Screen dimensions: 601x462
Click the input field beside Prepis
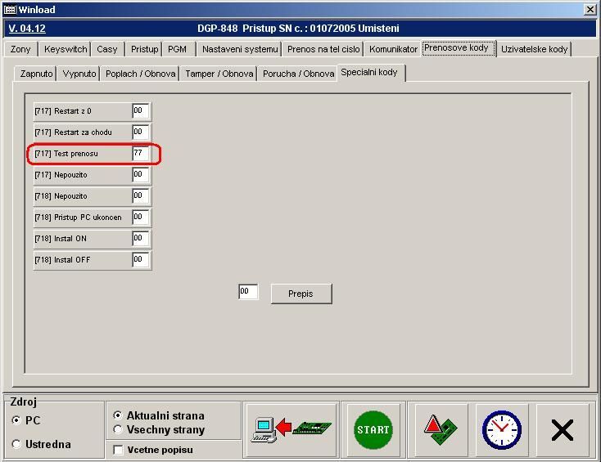point(247,292)
